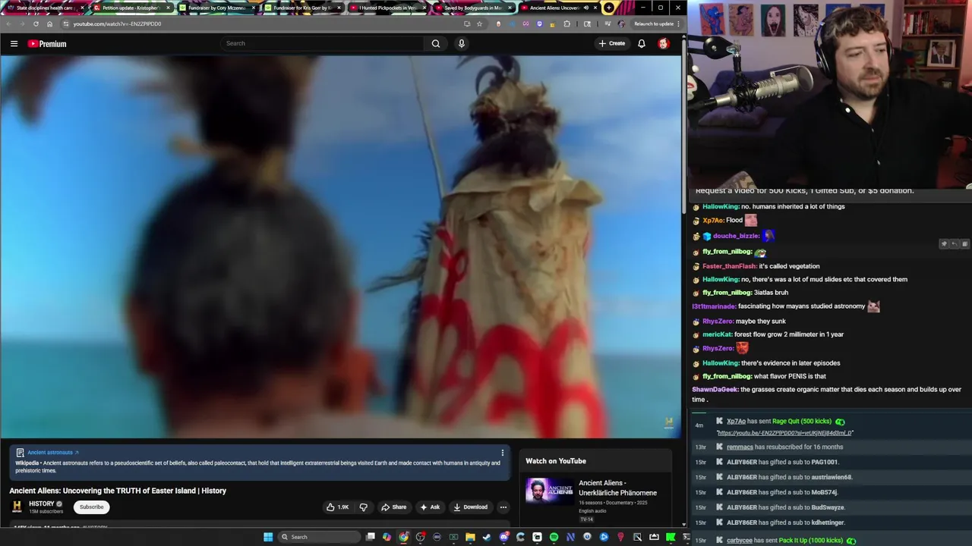Click chat username ShawnDaGeek
Image resolution: width=972 pixels, height=546 pixels.
[x=715, y=390]
